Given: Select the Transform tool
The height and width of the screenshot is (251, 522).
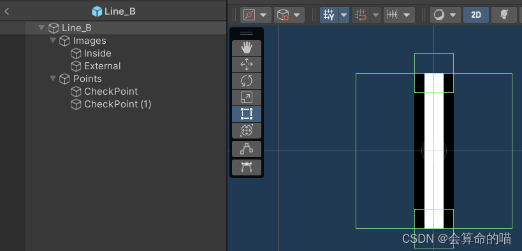Looking at the screenshot, I should click(247, 130).
